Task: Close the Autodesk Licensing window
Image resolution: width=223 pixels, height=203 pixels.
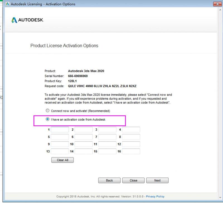Action: 217,4
